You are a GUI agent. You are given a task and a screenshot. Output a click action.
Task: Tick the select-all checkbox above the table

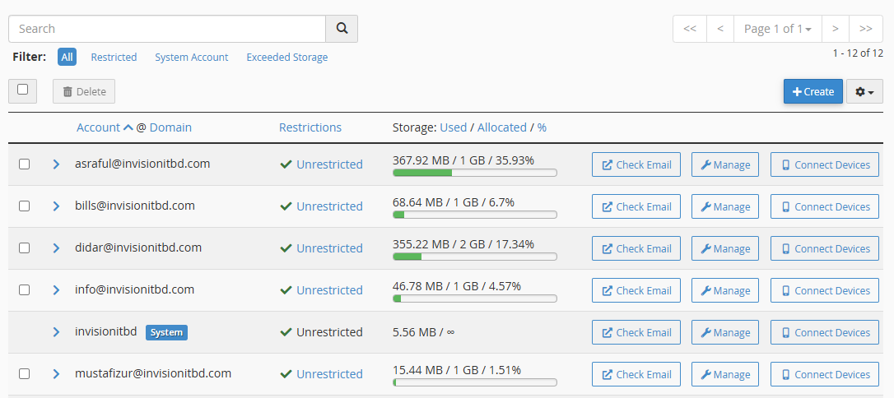[x=23, y=90]
